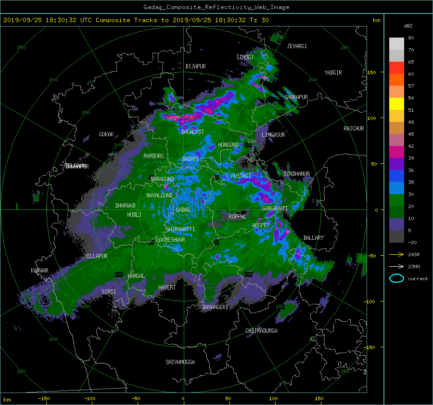Screen dimensions: 433x405
Task: Click the GANGAVATI label
Action: [x=275, y=209]
